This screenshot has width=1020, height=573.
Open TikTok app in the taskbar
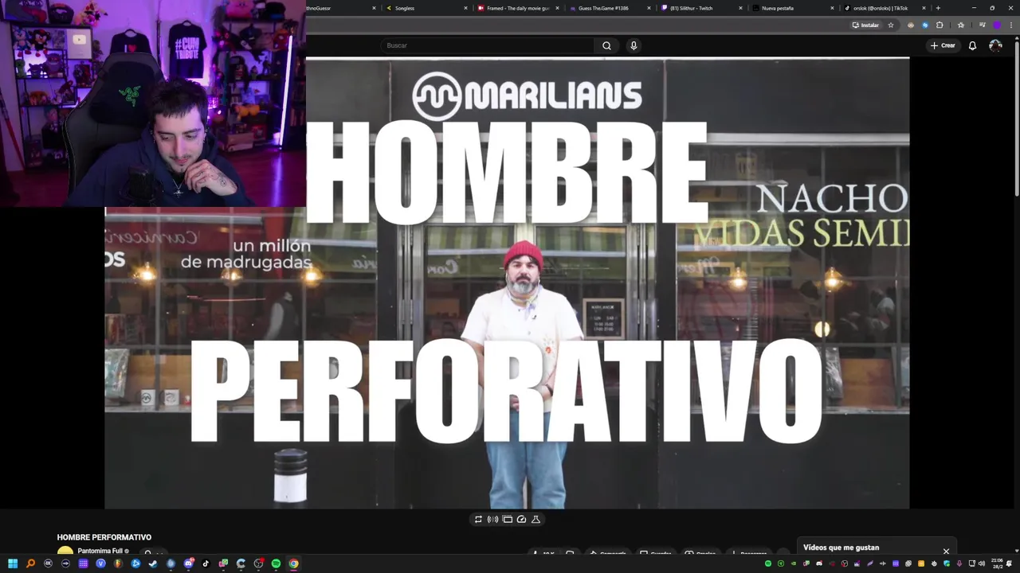click(x=206, y=563)
